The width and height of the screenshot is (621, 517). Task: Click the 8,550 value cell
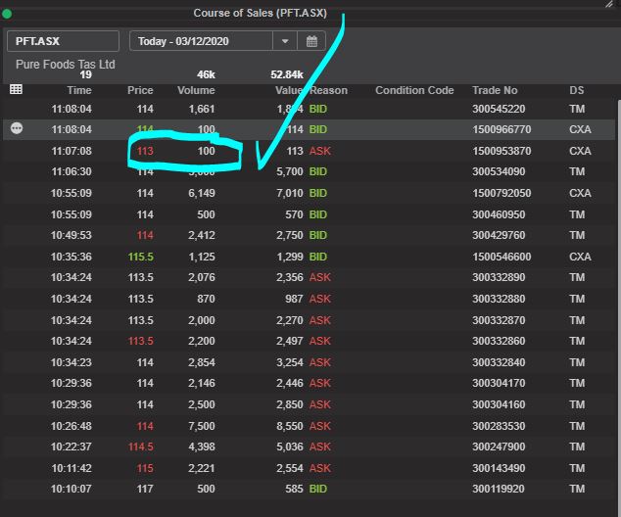290,426
